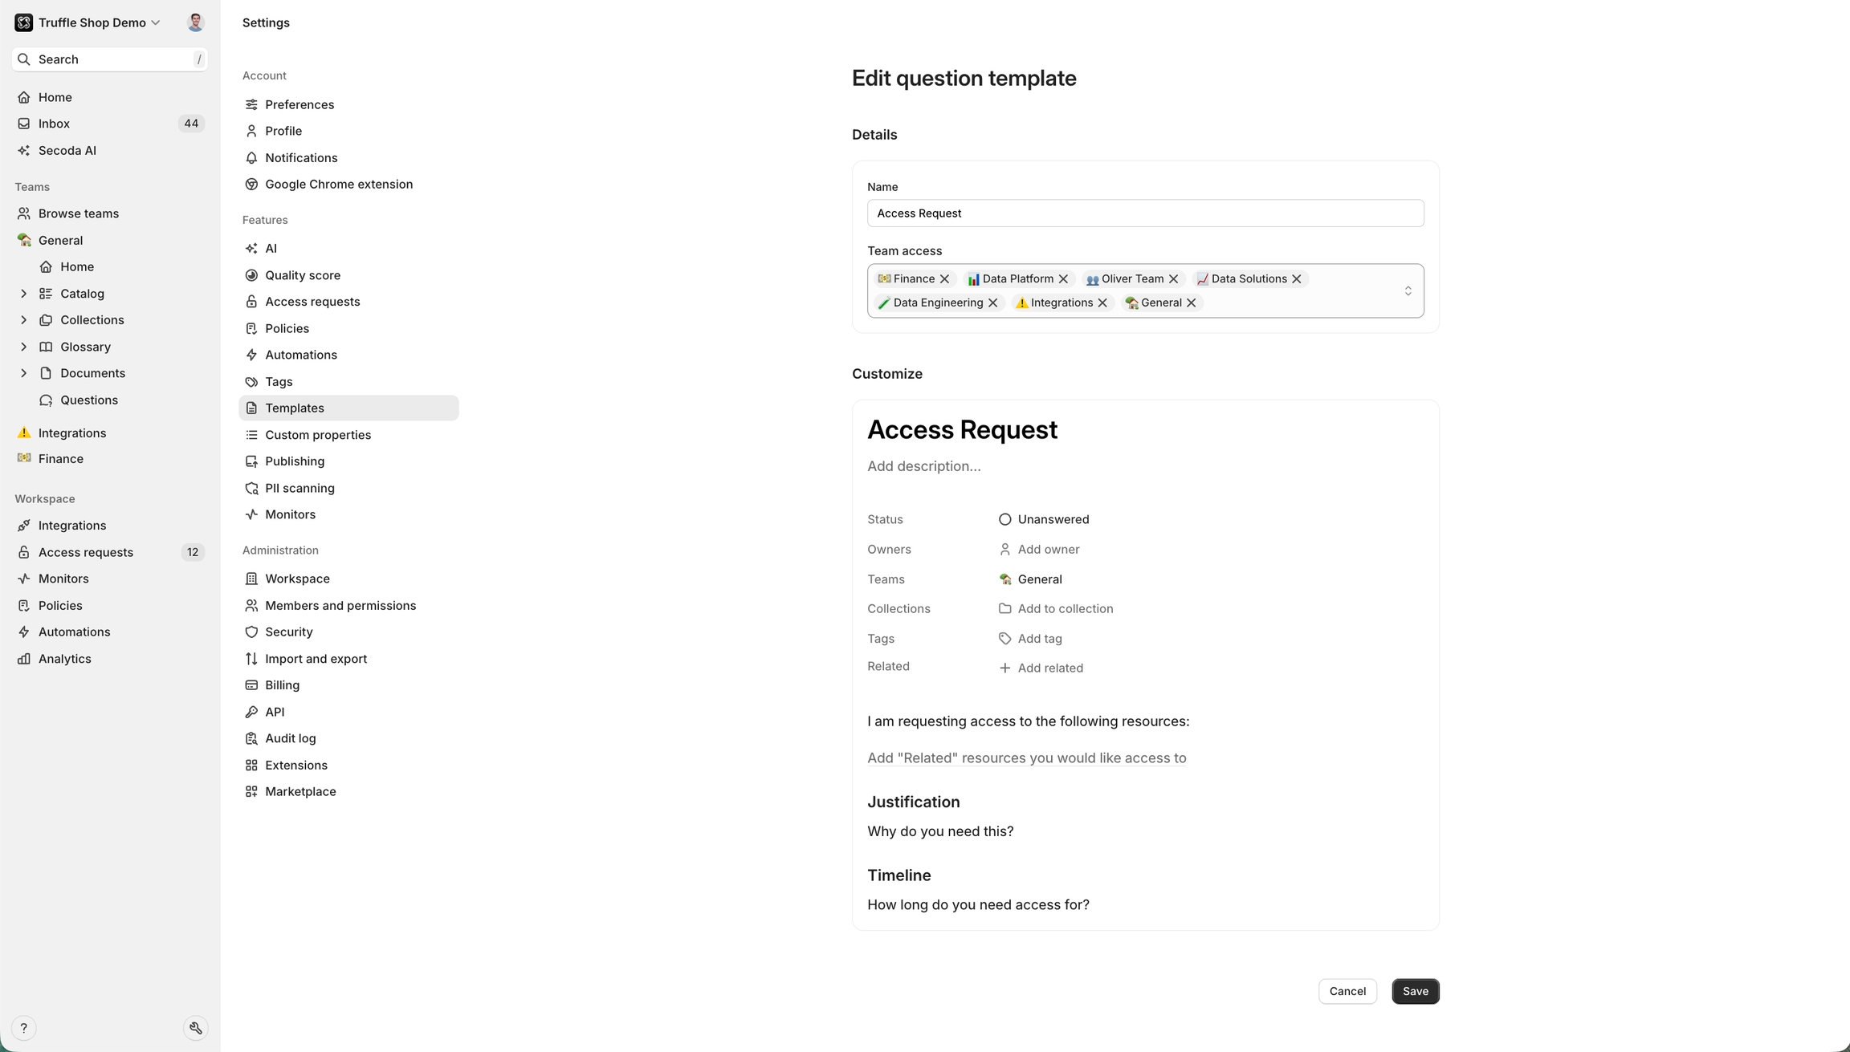Open the user avatar in top-left
Image resolution: width=1850 pixels, height=1052 pixels.
(x=195, y=22)
